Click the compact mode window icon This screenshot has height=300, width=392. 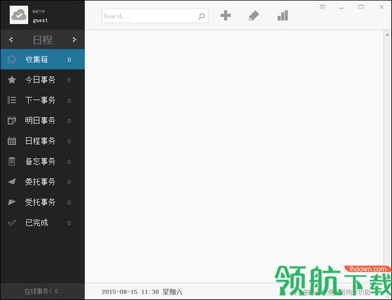click(323, 7)
